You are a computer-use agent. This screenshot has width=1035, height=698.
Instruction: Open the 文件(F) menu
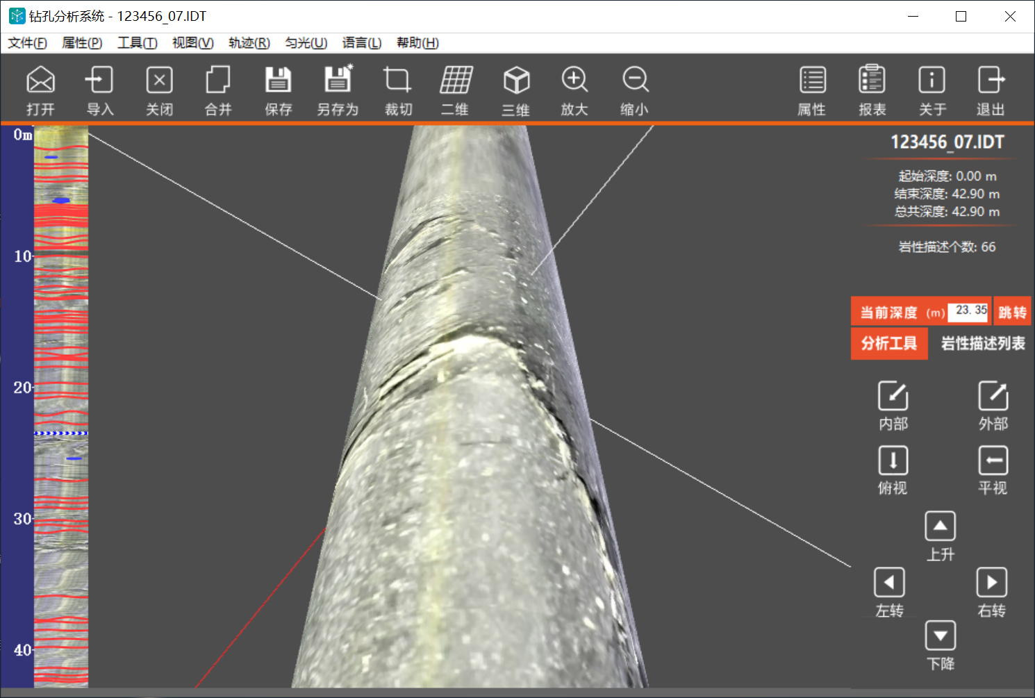27,43
